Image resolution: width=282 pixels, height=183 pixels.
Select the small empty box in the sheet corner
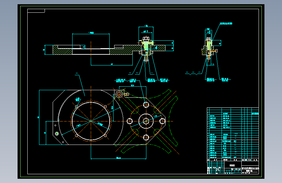pyautogui.click(x=36, y=11)
